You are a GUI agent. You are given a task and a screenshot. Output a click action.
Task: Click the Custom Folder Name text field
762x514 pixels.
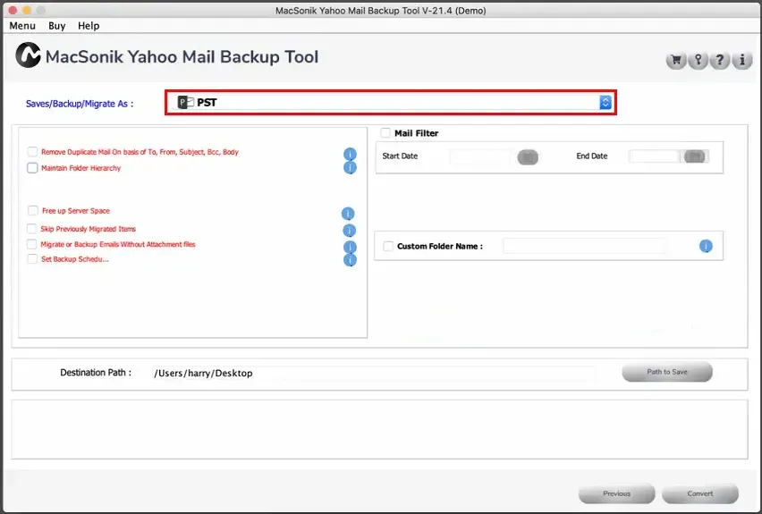586,246
